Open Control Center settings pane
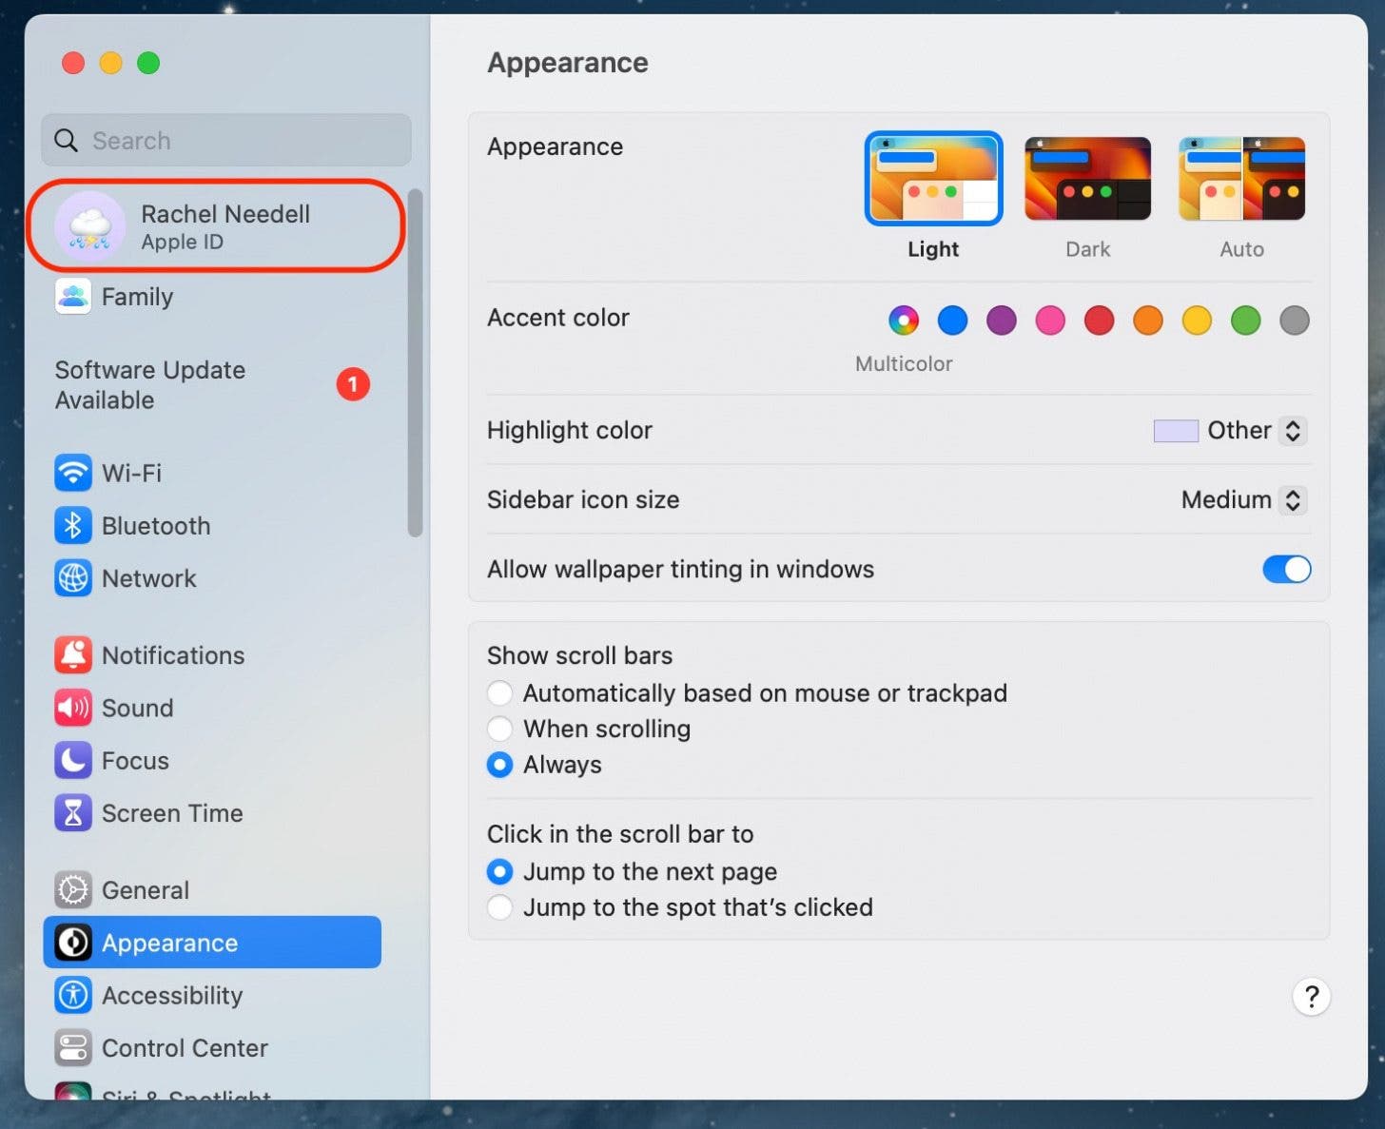1385x1129 pixels. click(185, 1048)
